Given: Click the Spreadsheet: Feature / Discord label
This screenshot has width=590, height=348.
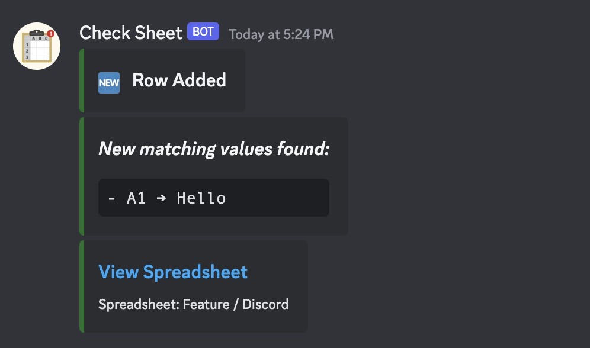Looking at the screenshot, I should click(x=193, y=304).
